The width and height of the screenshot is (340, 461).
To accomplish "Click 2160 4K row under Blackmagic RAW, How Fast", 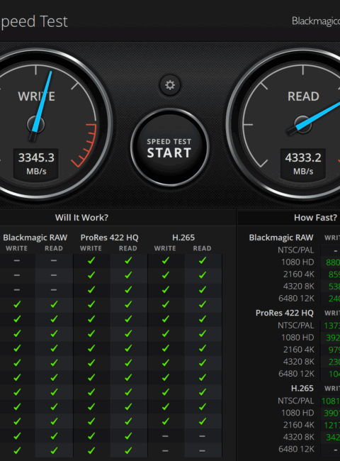I will pyautogui.click(x=299, y=274).
